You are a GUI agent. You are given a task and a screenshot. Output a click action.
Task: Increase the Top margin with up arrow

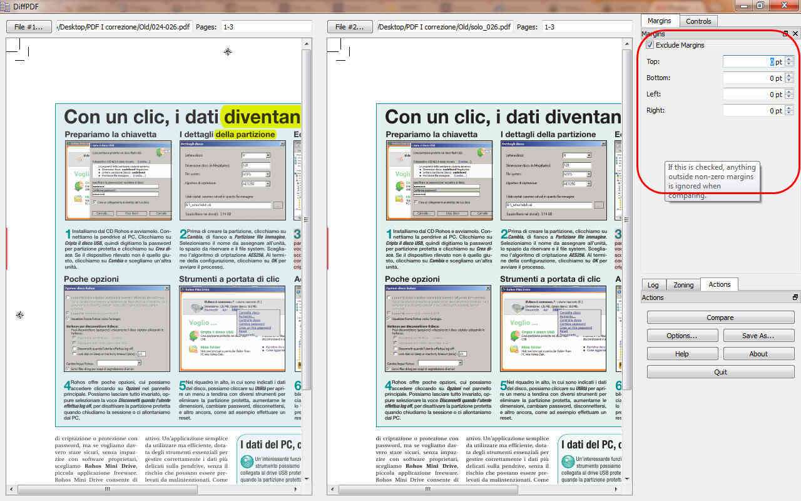click(x=789, y=59)
